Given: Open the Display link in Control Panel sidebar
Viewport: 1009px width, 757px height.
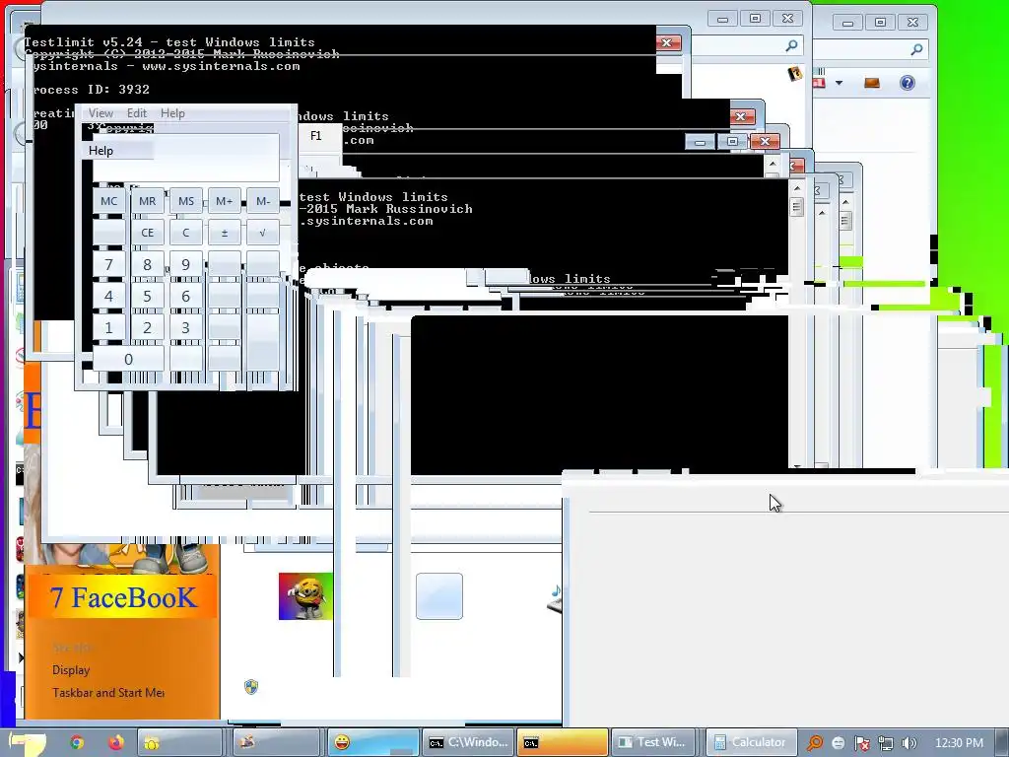Looking at the screenshot, I should [71, 670].
